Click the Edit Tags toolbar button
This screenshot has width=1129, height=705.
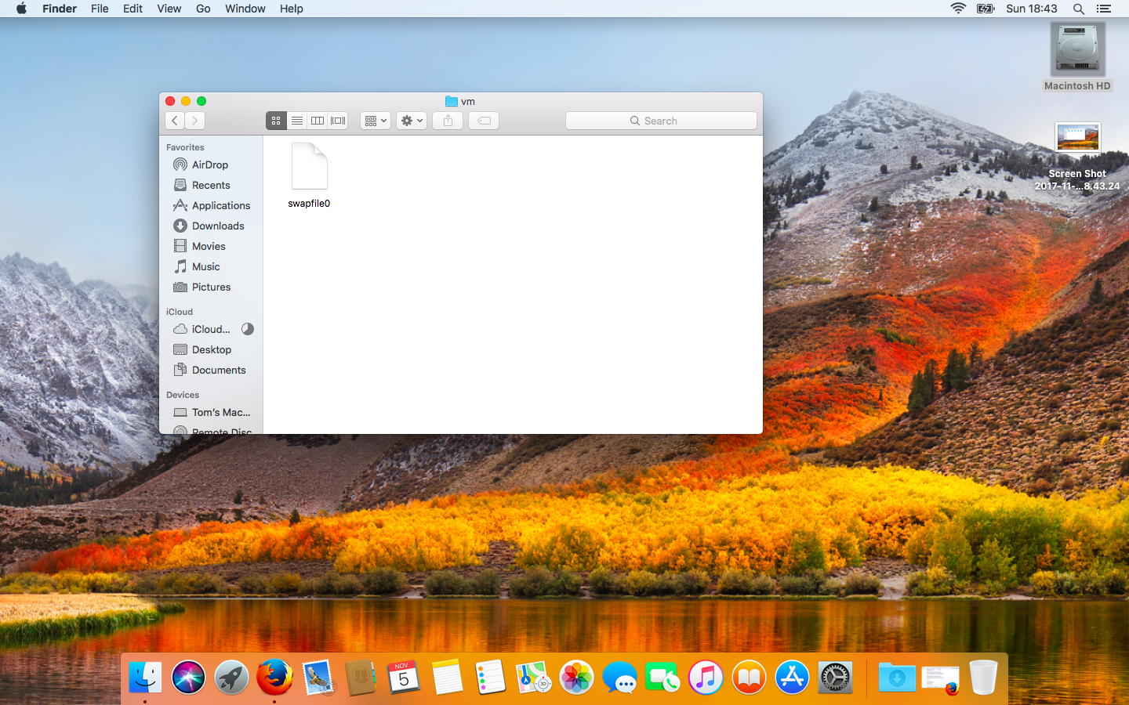484,121
